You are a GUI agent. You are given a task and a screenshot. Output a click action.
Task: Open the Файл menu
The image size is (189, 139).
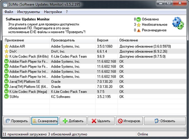9,12
